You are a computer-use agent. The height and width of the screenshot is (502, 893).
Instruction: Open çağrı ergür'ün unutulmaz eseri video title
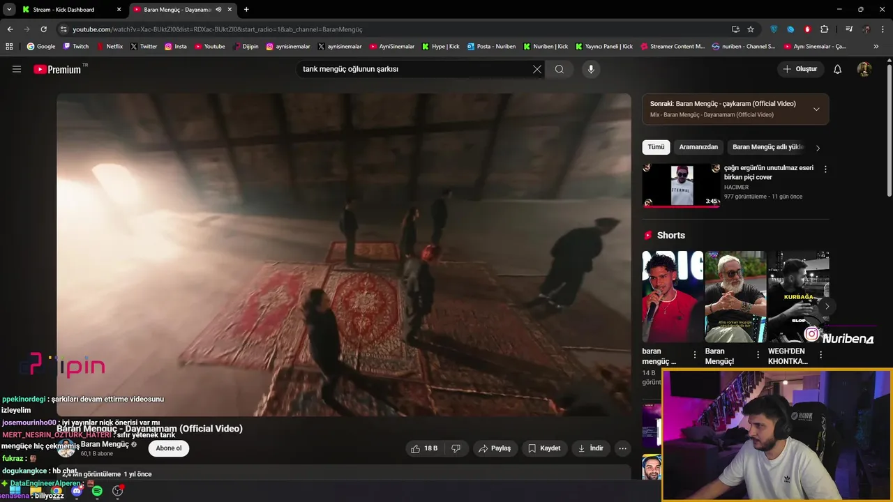pyautogui.click(x=769, y=172)
